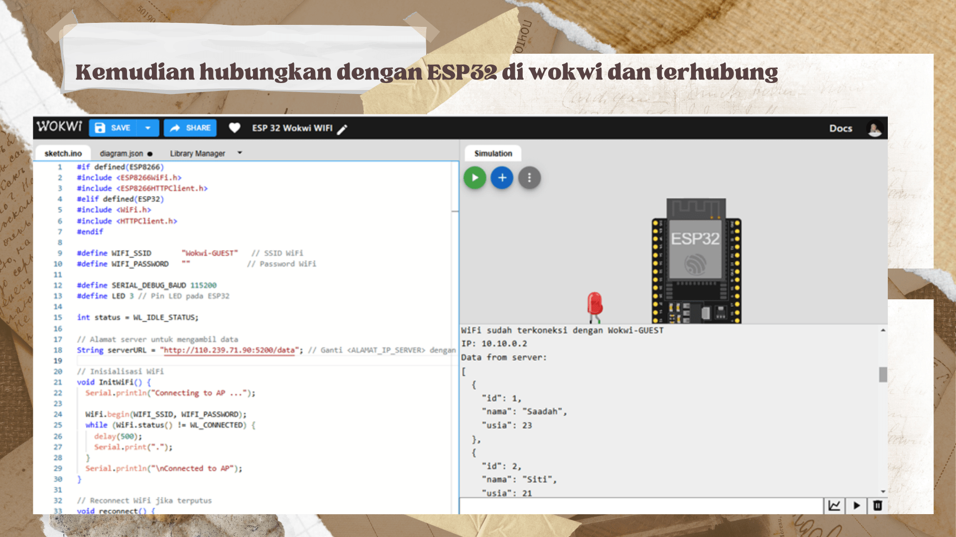This screenshot has width=956, height=537.
Task: Switch to diagram.json tab
Action: [x=125, y=154]
